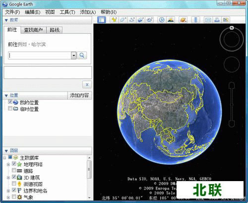Check the 临时位置 checkbox

coord(10,108)
